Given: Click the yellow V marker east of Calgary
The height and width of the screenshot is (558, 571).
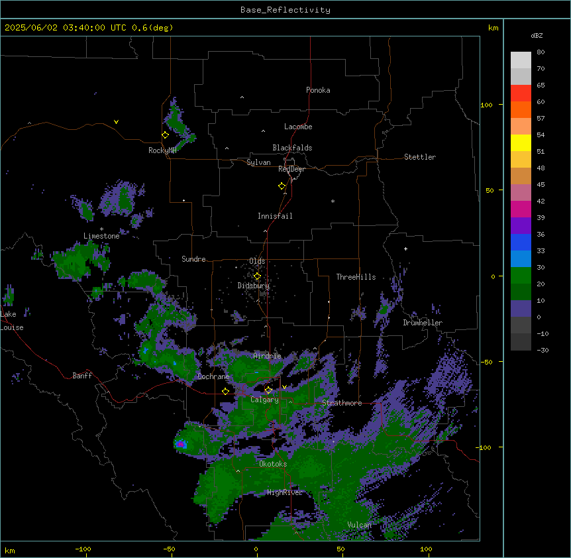Looking at the screenshot, I should (284, 387).
